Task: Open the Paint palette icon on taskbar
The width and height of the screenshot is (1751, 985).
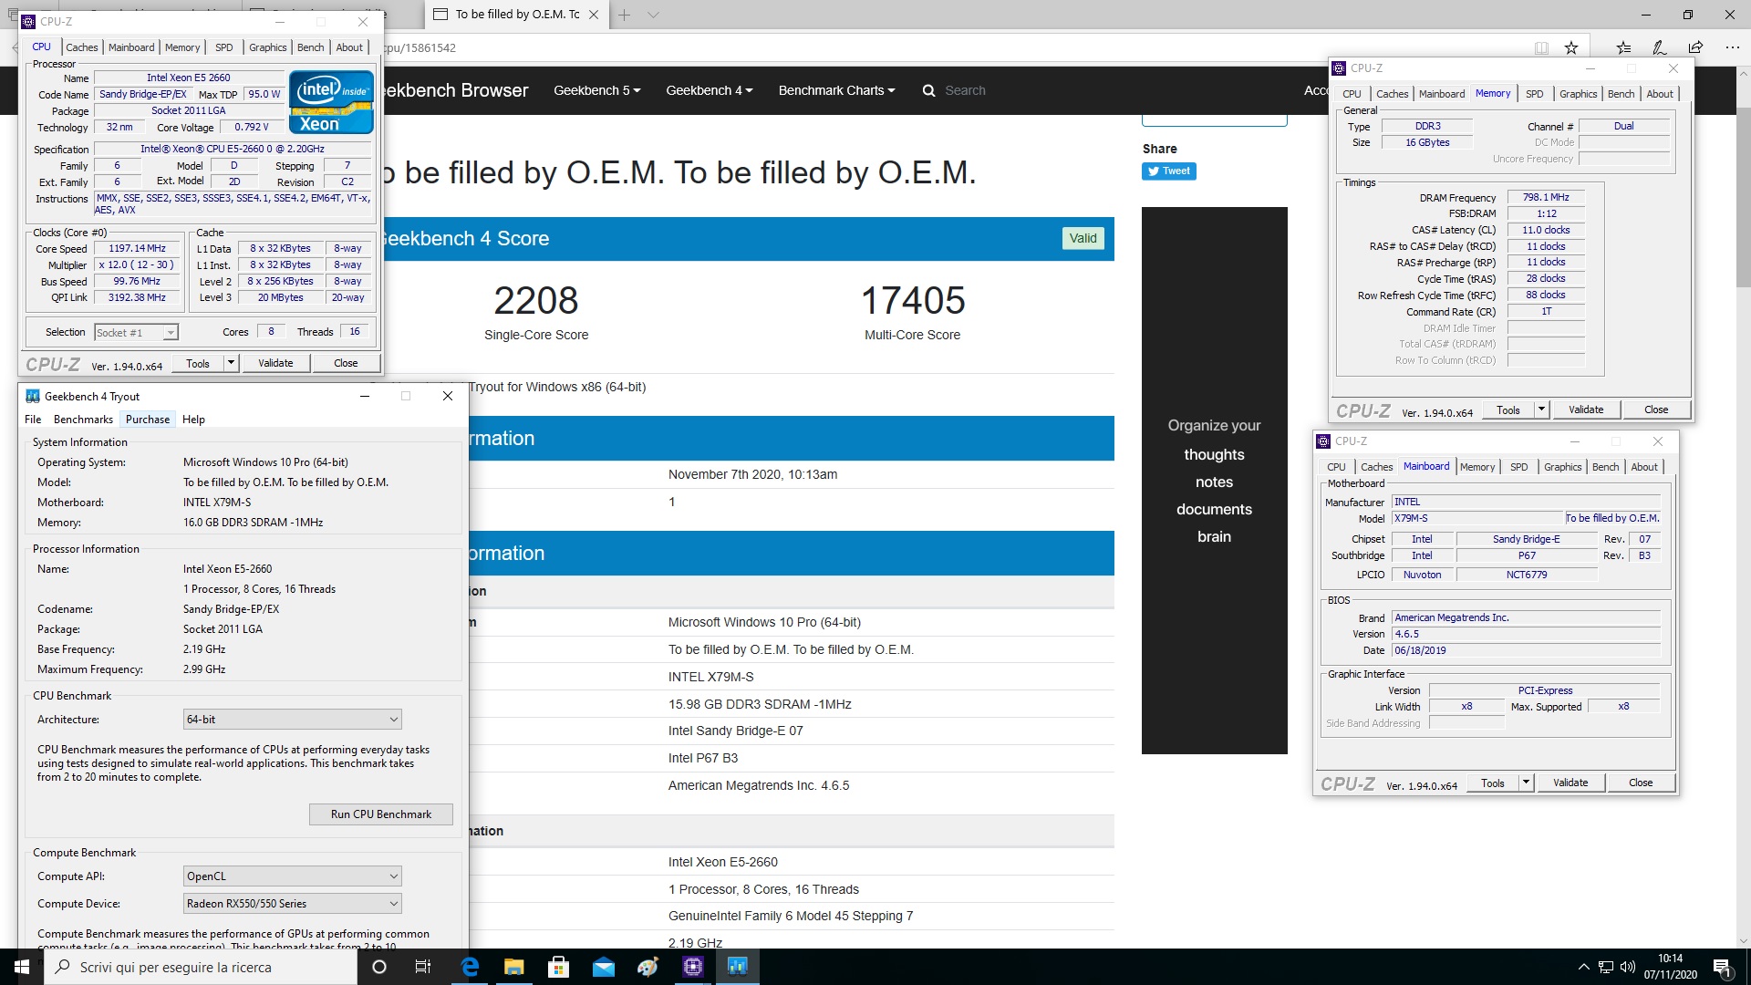Action: [648, 967]
